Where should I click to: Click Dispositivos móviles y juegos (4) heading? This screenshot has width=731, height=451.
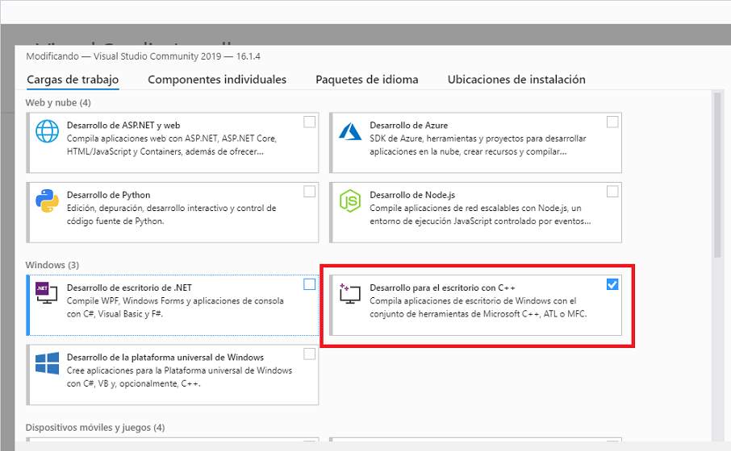95,428
